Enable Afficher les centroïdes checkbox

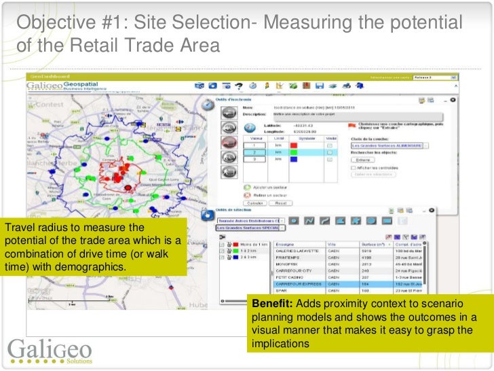pos(353,168)
